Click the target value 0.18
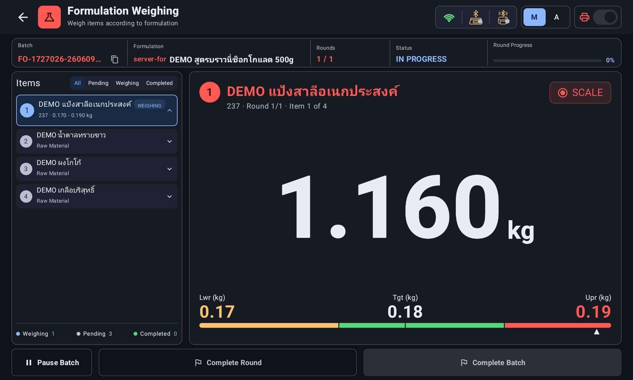Viewport: 633px width, 380px height. click(405, 312)
